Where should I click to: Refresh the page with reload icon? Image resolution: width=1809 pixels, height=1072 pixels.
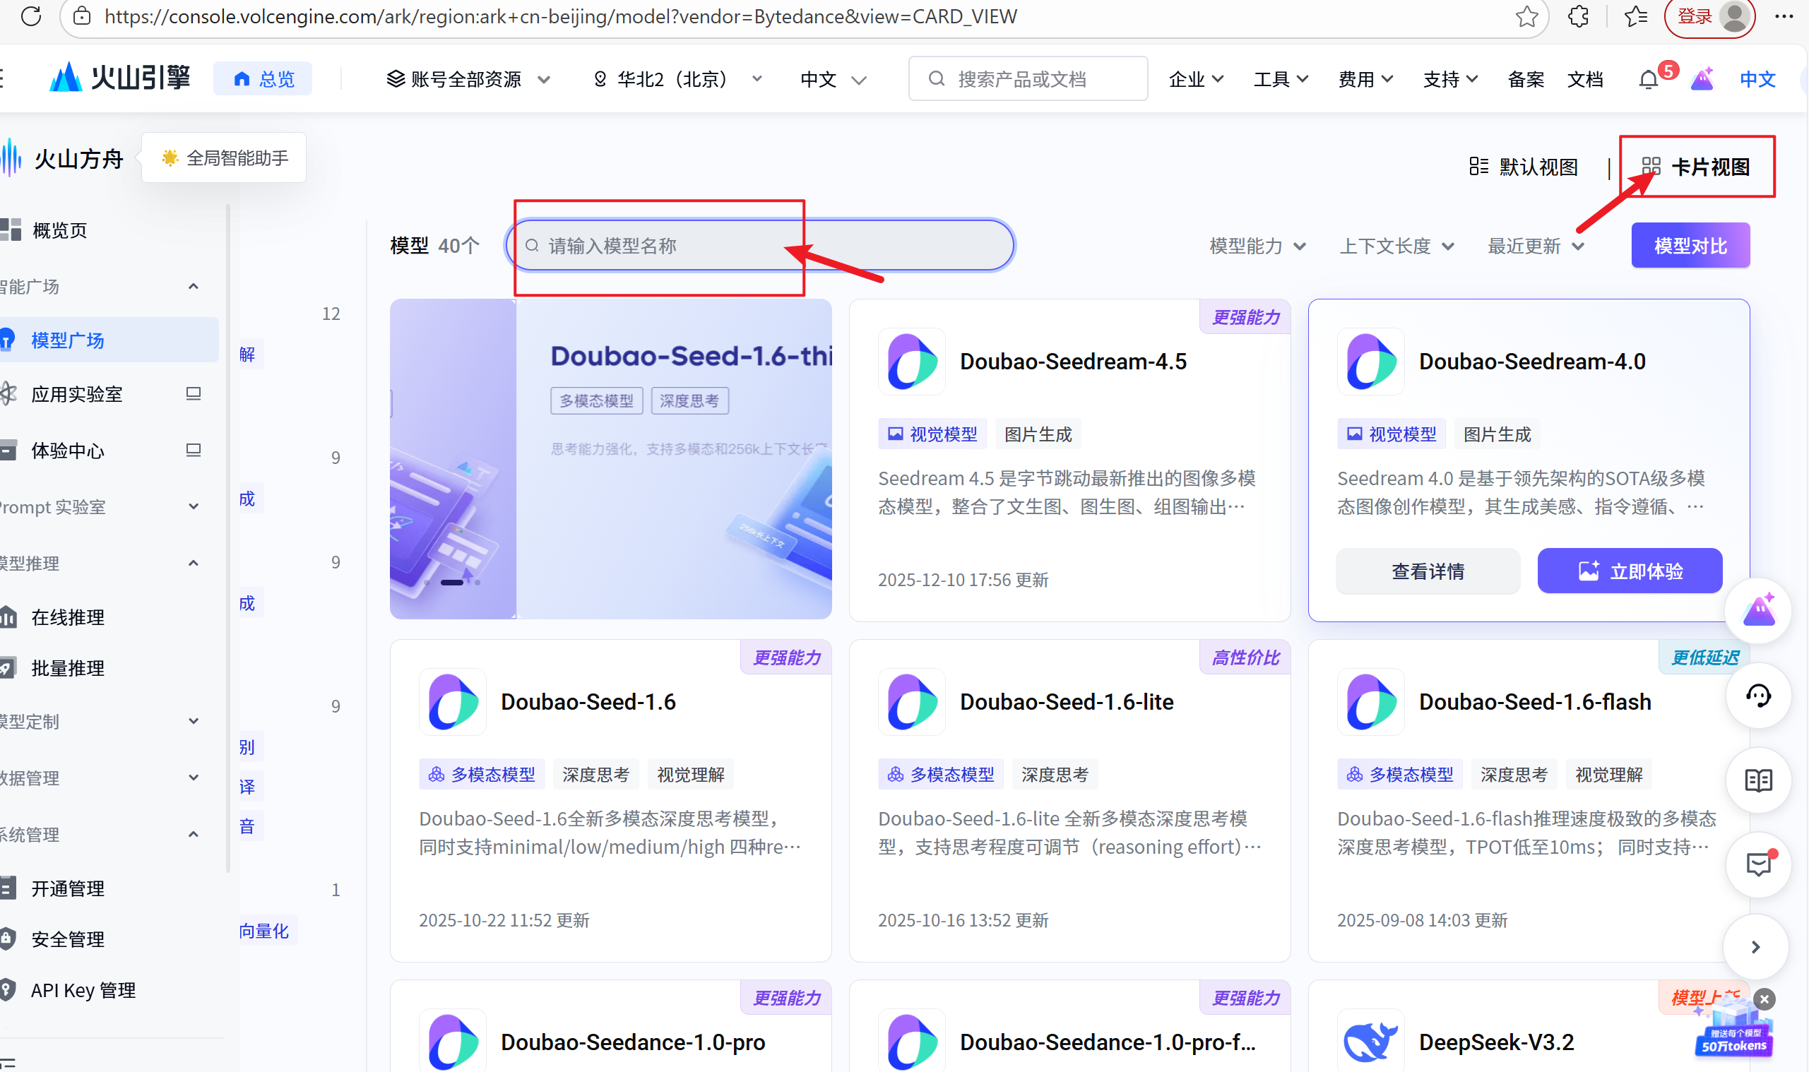[31, 16]
